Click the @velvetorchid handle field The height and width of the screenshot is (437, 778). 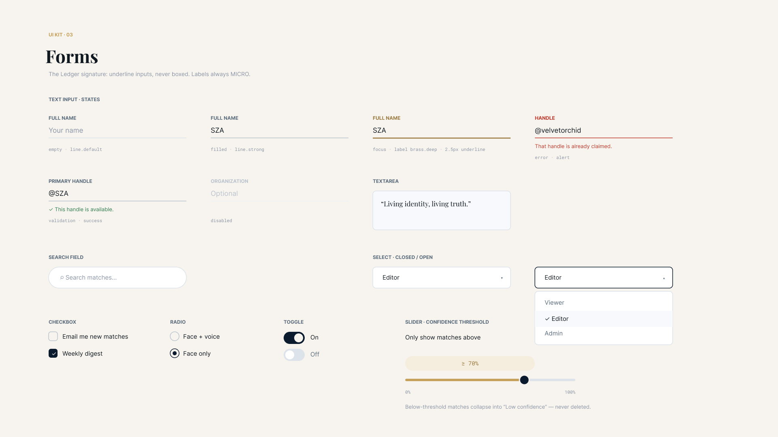point(604,131)
